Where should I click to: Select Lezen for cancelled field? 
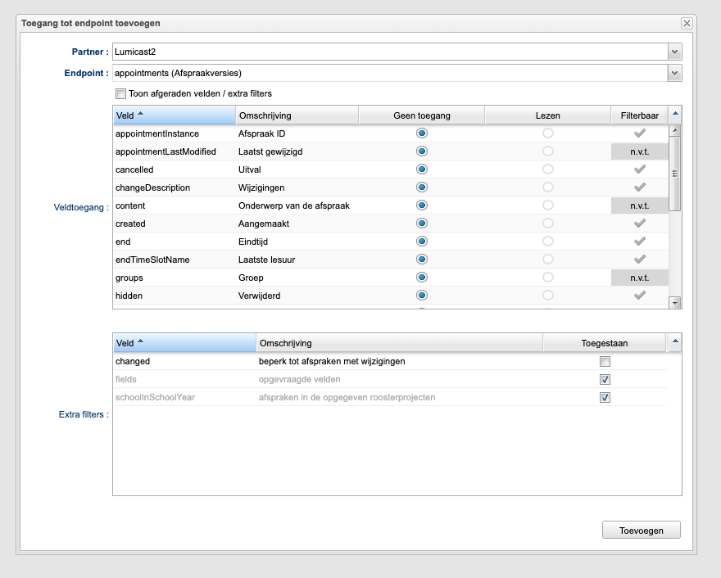[547, 169]
